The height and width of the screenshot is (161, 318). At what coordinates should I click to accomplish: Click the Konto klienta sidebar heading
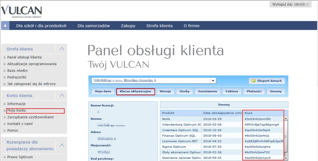(x=19, y=95)
